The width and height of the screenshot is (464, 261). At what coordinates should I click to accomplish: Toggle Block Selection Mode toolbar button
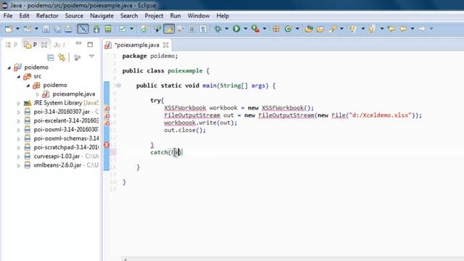pos(191,29)
